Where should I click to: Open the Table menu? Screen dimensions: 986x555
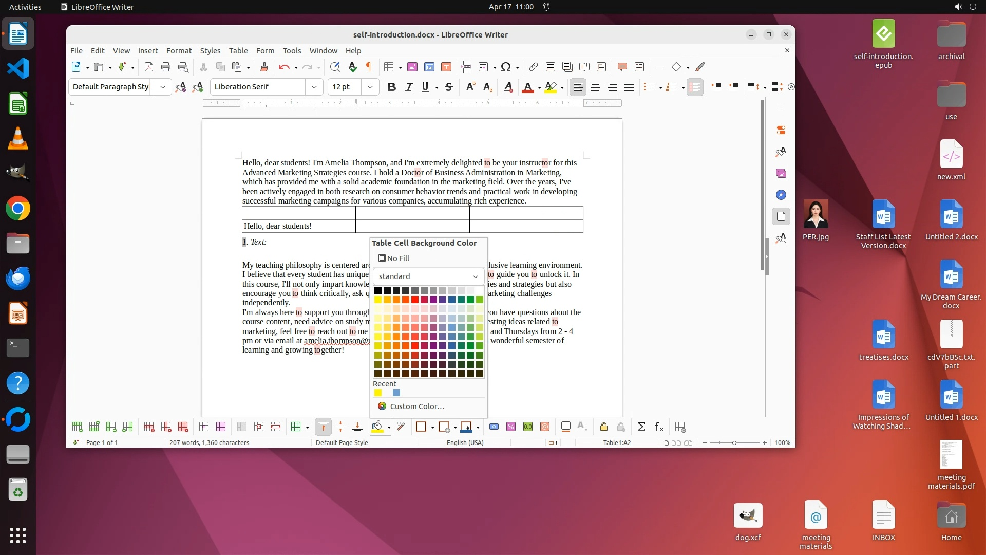click(x=238, y=50)
